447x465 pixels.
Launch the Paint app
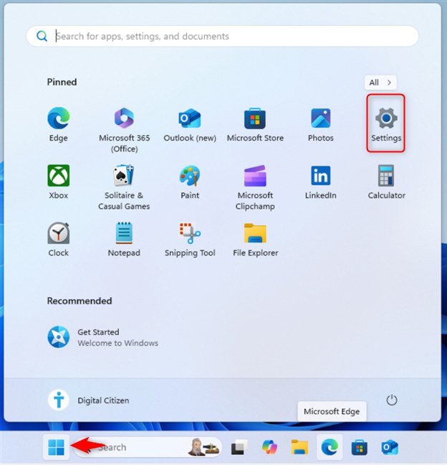(x=190, y=182)
